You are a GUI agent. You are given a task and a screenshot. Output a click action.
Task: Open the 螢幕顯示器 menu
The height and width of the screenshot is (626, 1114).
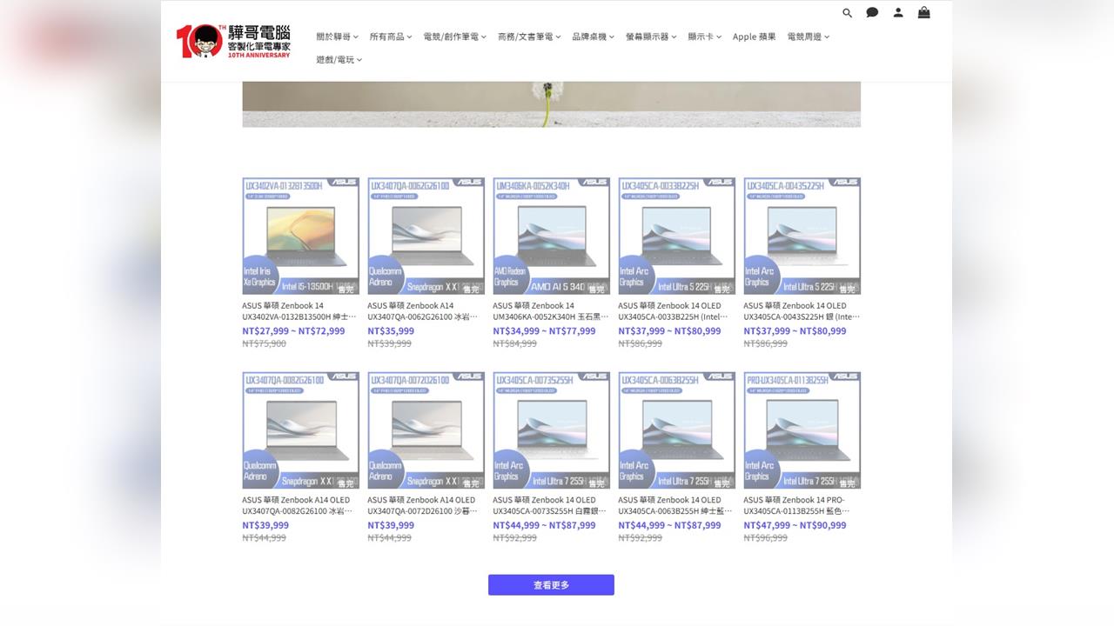pyautogui.click(x=651, y=37)
